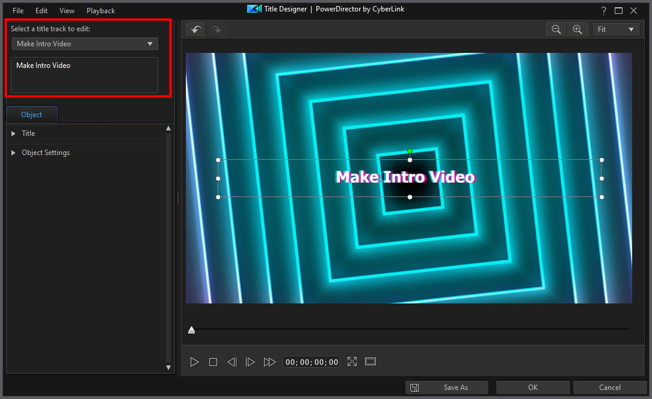This screenshot has height=399, width=652.
Task: Toggle the TV safe zone overlay icon
Action: pos(370,361)
